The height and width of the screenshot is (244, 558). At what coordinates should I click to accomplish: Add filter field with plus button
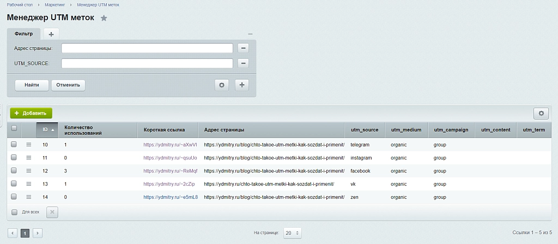click(242, 85)
